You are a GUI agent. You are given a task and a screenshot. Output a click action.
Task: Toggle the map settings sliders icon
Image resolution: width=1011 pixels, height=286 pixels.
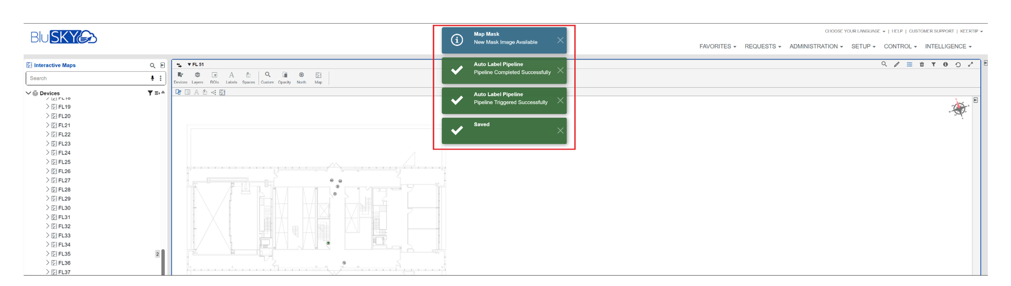909,64
